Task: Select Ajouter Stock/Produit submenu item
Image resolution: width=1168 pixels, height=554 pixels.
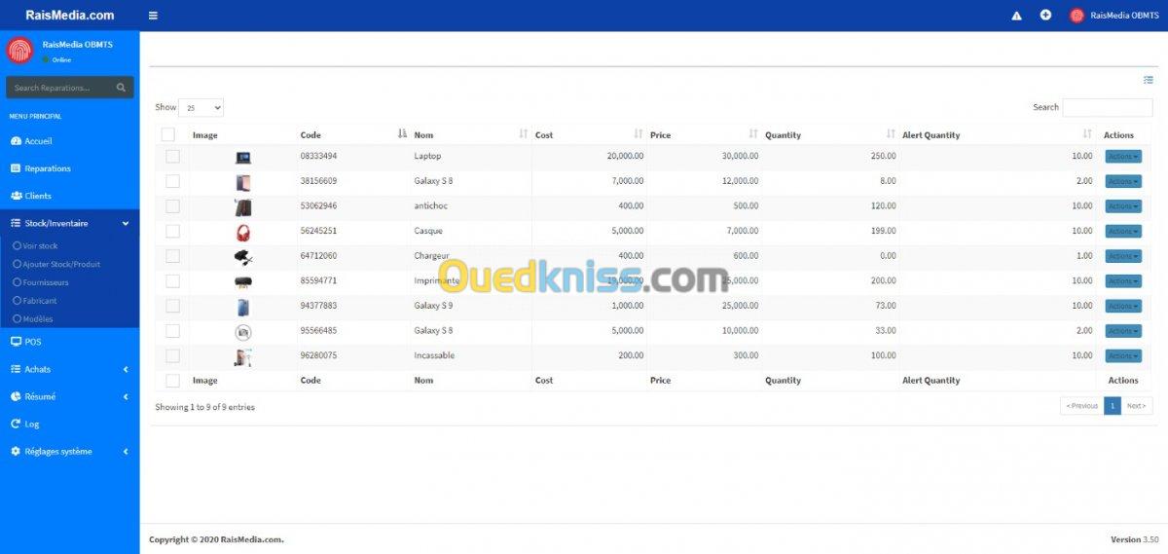Action: [x=60, y=265]
